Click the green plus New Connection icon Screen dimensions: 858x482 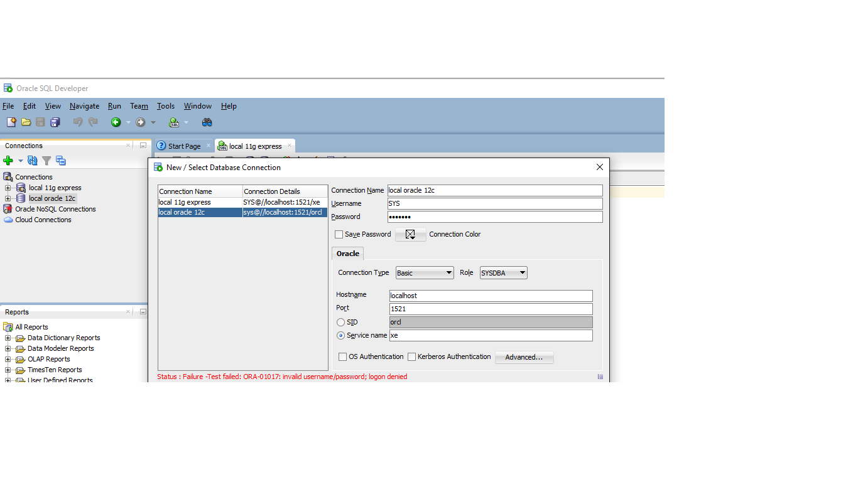8,161
